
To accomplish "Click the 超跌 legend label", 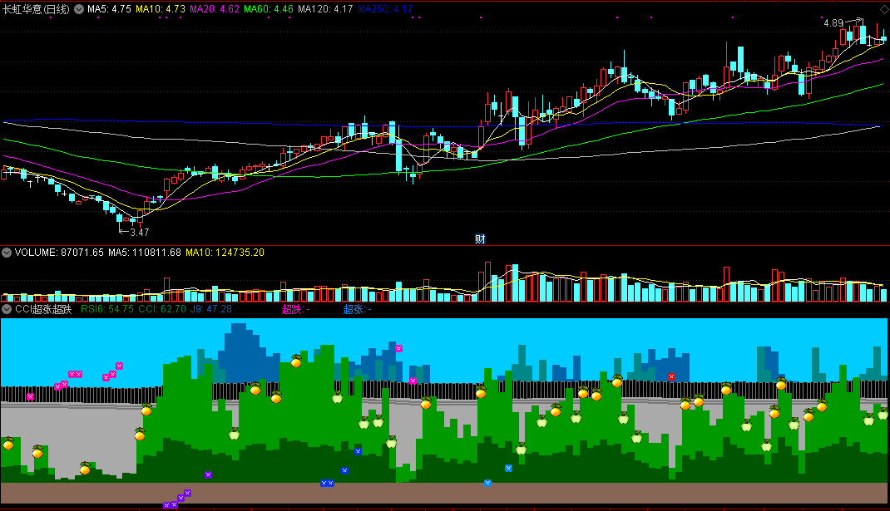I will pyautogui.click(x=296, y=309).
